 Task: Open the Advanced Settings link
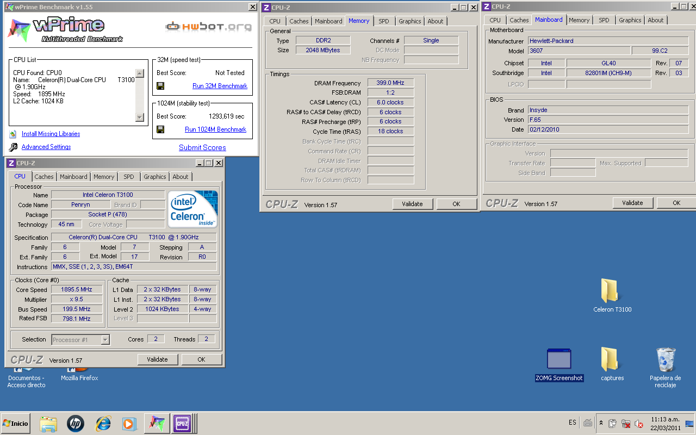pyautogui.click(x=46, y=147)
